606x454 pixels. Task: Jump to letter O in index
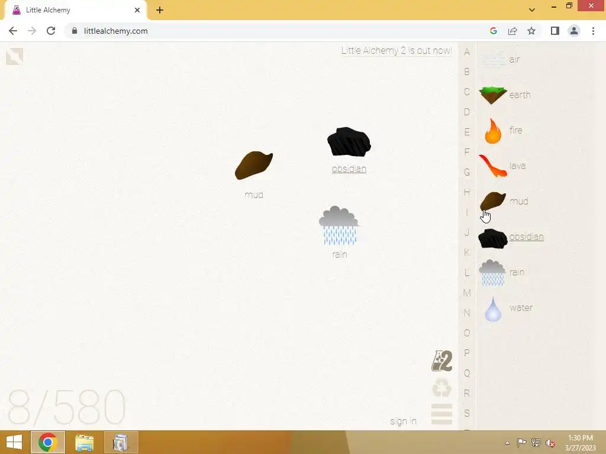tap(467, 333)
